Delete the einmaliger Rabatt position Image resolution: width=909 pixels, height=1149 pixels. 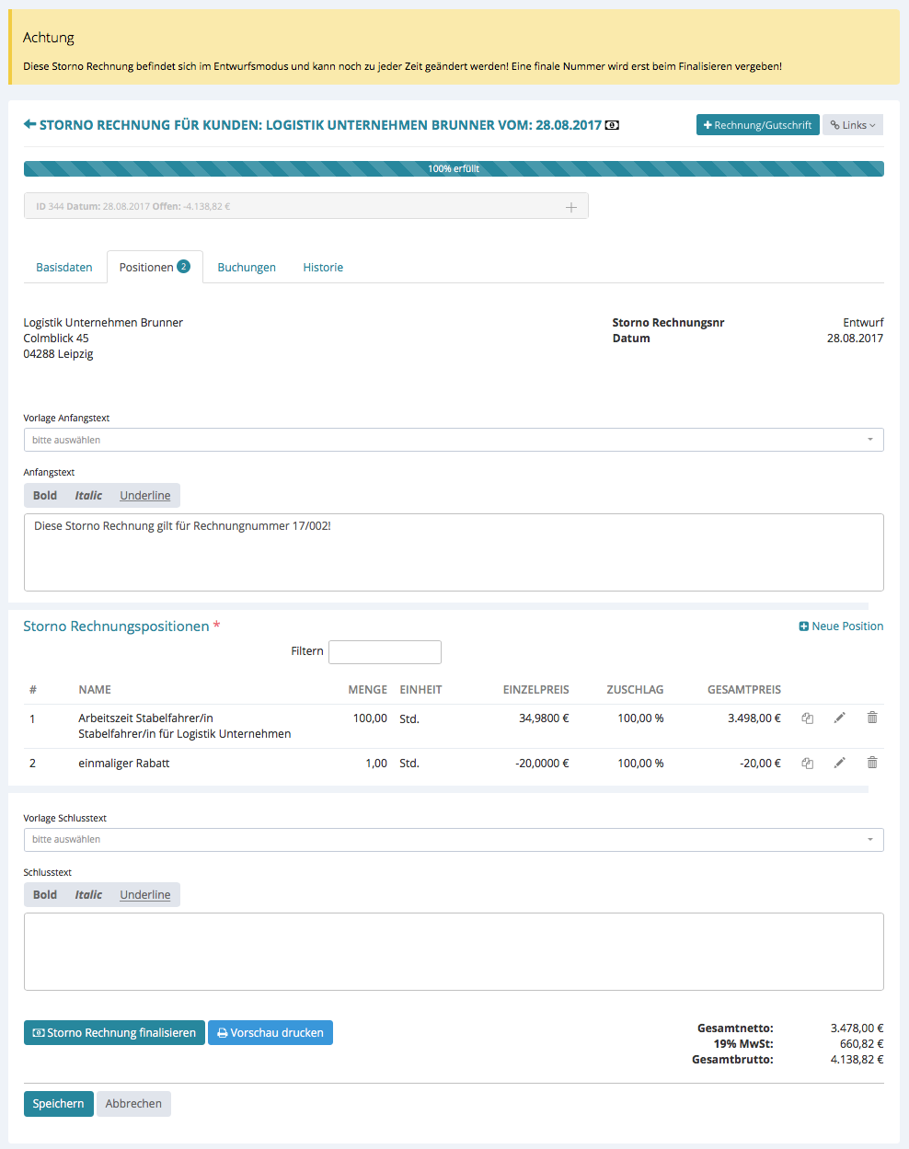[x=872, y=763]
